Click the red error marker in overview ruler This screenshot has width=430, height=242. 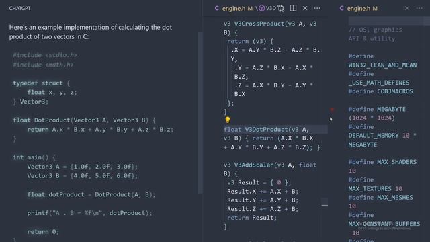tap(332, 109)
